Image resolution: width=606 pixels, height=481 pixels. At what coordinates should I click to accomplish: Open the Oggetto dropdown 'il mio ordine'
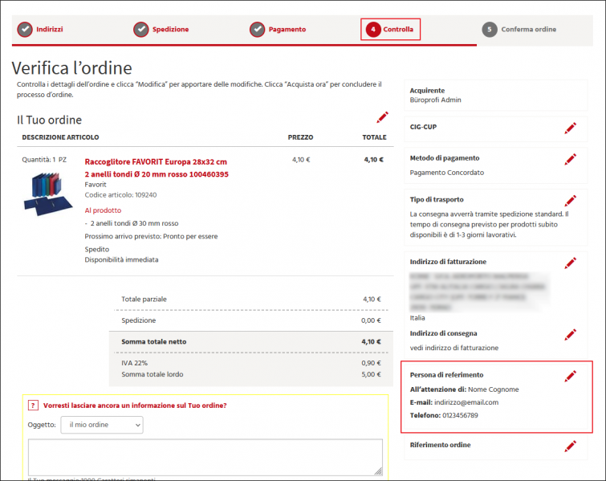tap(102, 425)
